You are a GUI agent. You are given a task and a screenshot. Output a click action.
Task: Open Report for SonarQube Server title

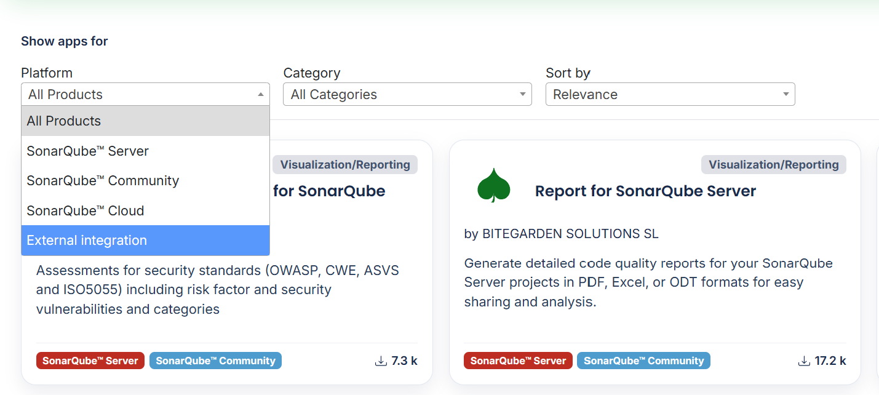pyautogui.click(x=645, y=191)
